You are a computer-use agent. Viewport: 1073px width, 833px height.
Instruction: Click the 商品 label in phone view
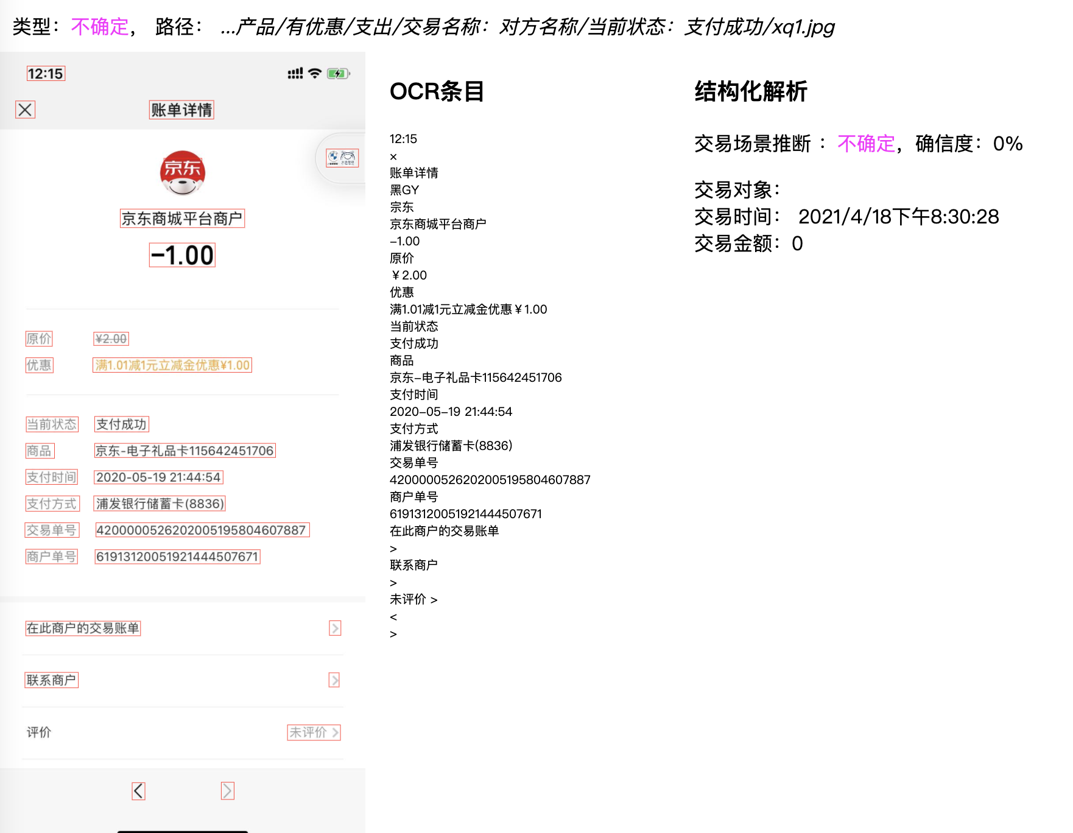(40, 451)
